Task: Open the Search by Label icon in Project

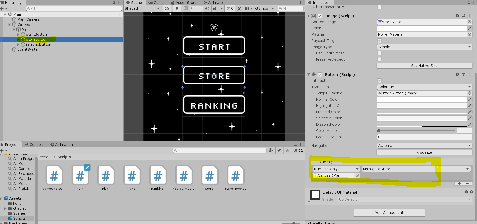Action: click(x=279, y=150)
